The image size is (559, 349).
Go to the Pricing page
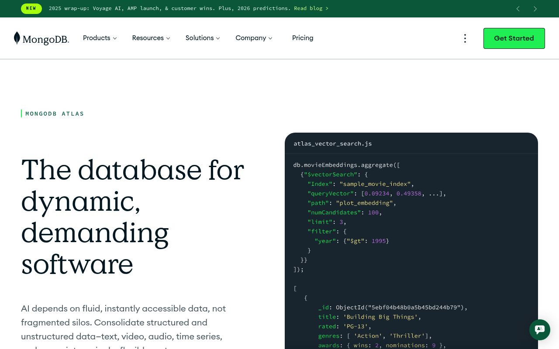click(x=303, y=38)
